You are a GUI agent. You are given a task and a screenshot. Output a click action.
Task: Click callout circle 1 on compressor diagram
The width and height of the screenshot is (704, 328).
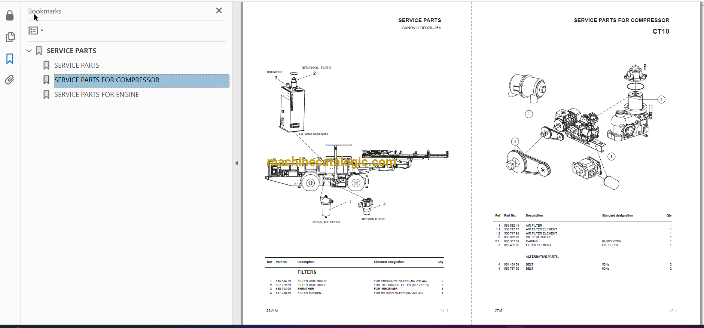(529, 114)
